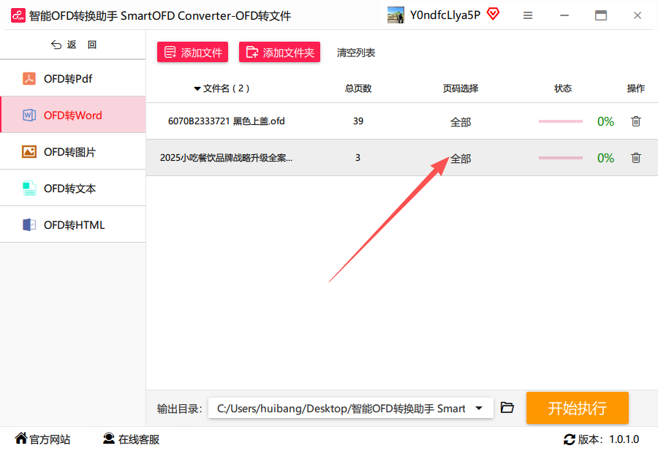Expand the output directory dropdown
658x451 pixels.
click(x=479, y=408)
